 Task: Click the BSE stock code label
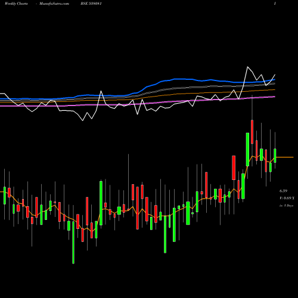coord(91,4)
